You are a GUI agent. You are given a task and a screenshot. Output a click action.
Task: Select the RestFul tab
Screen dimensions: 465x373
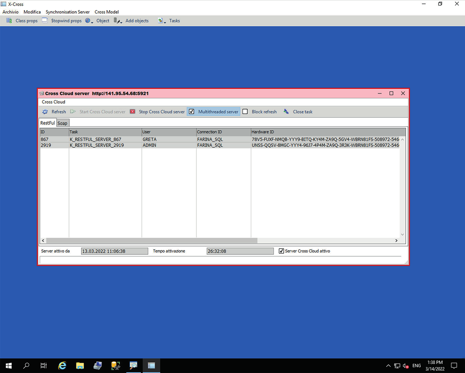pyautogui.click(x=48, y=123)
